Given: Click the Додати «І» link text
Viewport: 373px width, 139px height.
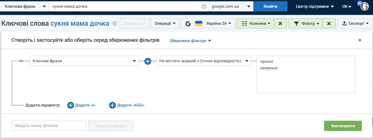Looking at the screenshot, I should click(x=85, y=105).
